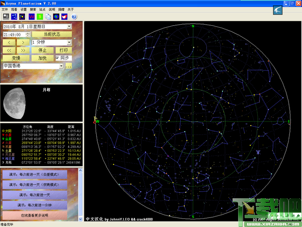The image size is (302, 227).
Task: Click the bird logo icon at top right
Action: point(277,10)
